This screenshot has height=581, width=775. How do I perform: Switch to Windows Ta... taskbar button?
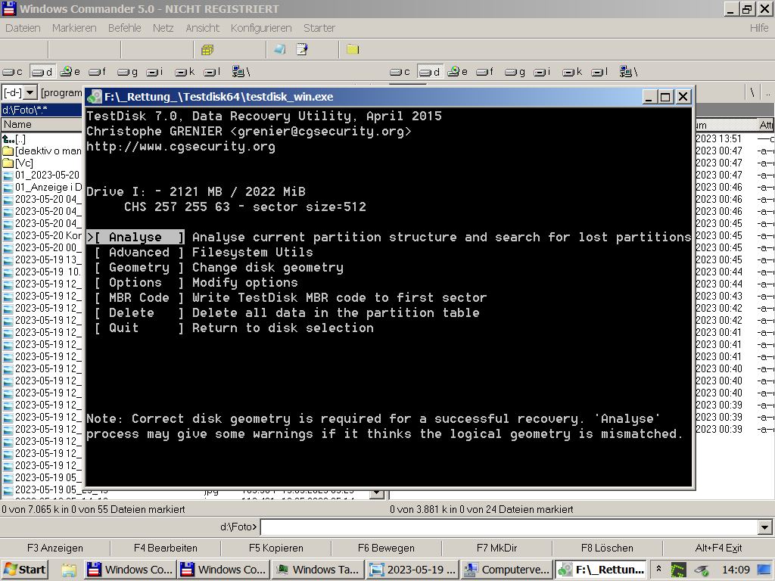click(318, 569)
